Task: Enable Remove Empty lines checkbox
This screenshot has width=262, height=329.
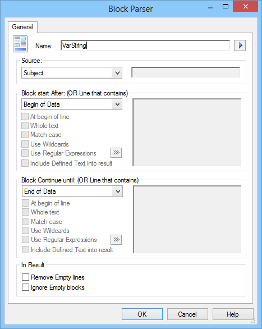Action: pos(25,277)
